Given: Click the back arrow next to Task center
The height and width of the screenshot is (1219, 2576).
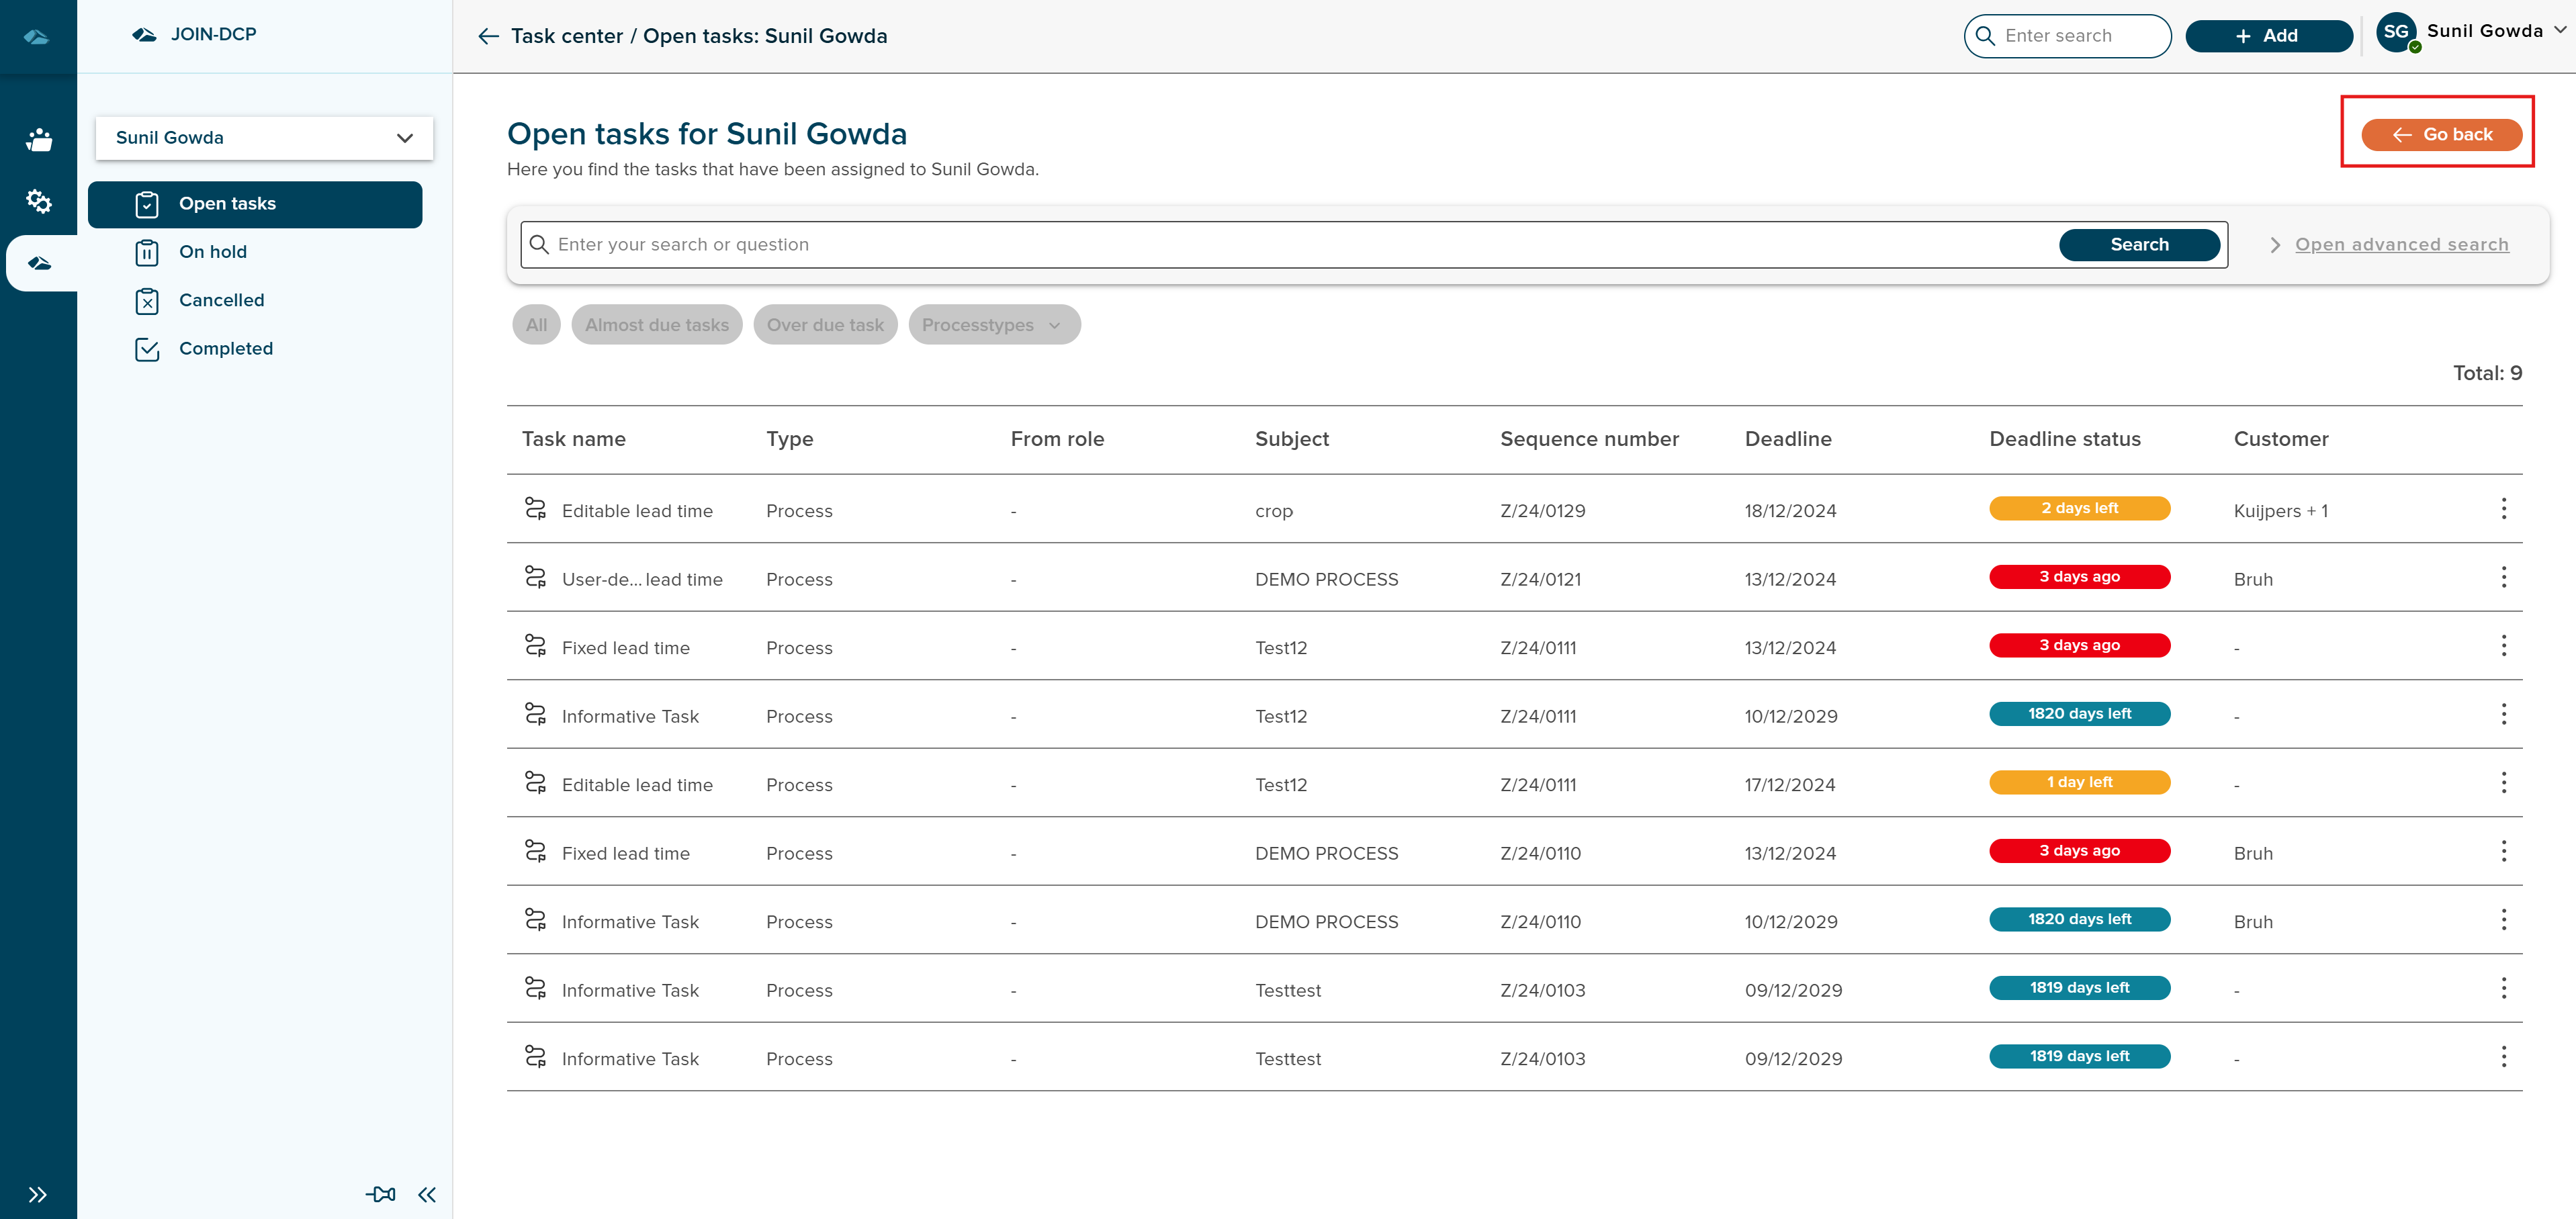Looking at the screenshot, I should point(488,35).
